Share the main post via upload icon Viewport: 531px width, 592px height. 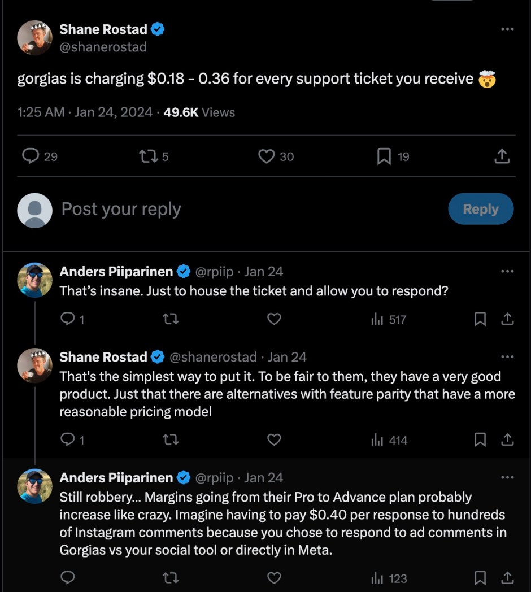pos(502,156)
